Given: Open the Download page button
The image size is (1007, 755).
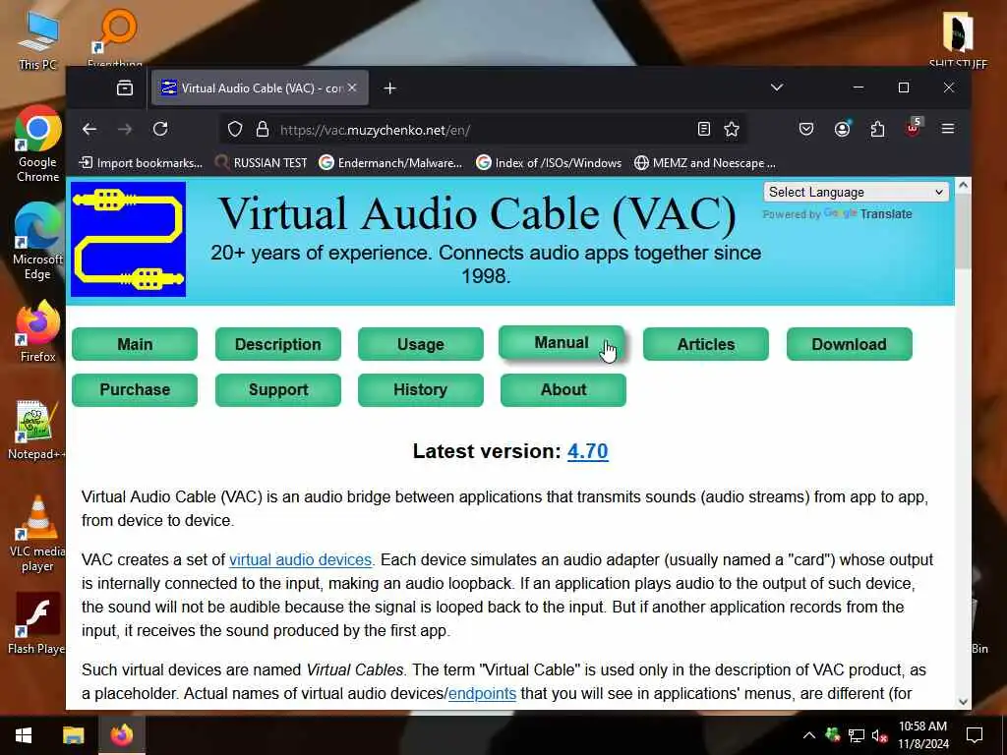Looking at the screenshot, I should click(849, 344).
